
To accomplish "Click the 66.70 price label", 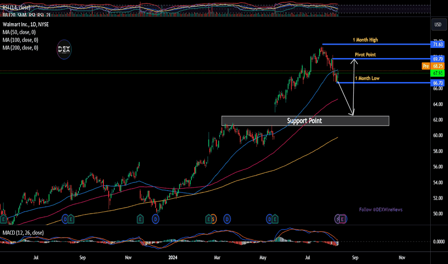I will [437, 83].
